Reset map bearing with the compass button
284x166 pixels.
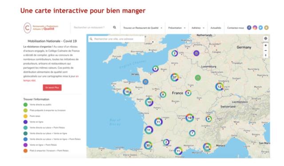(265, 55)
